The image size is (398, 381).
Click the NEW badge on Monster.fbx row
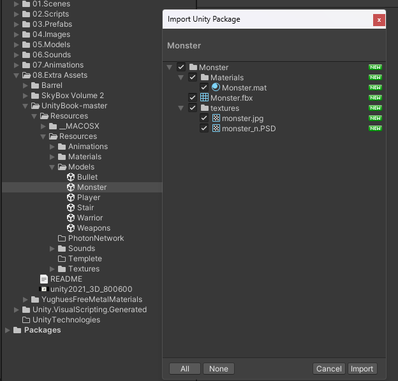[x=375, y=97]
